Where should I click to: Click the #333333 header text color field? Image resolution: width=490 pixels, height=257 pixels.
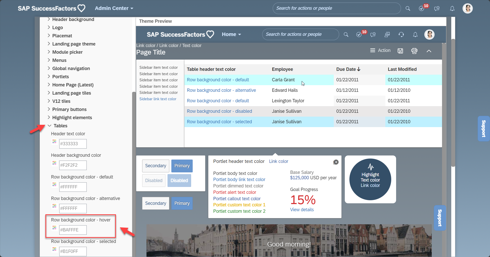pos(73,144)
